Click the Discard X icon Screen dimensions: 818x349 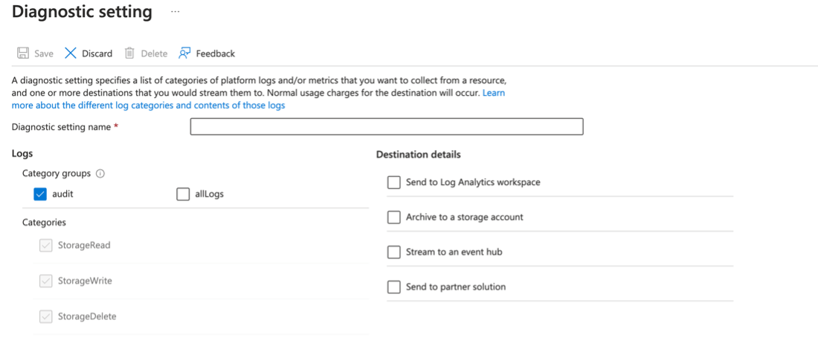point(71,53)
